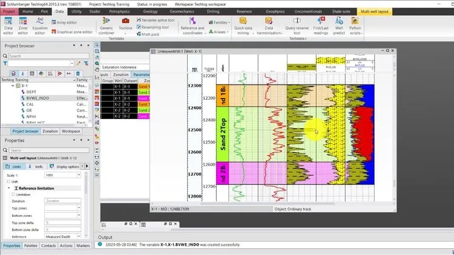This screenshot has height=255, width=454.
Task: Switch to the Plot ribbon tab
Action: tap(44, 11)
